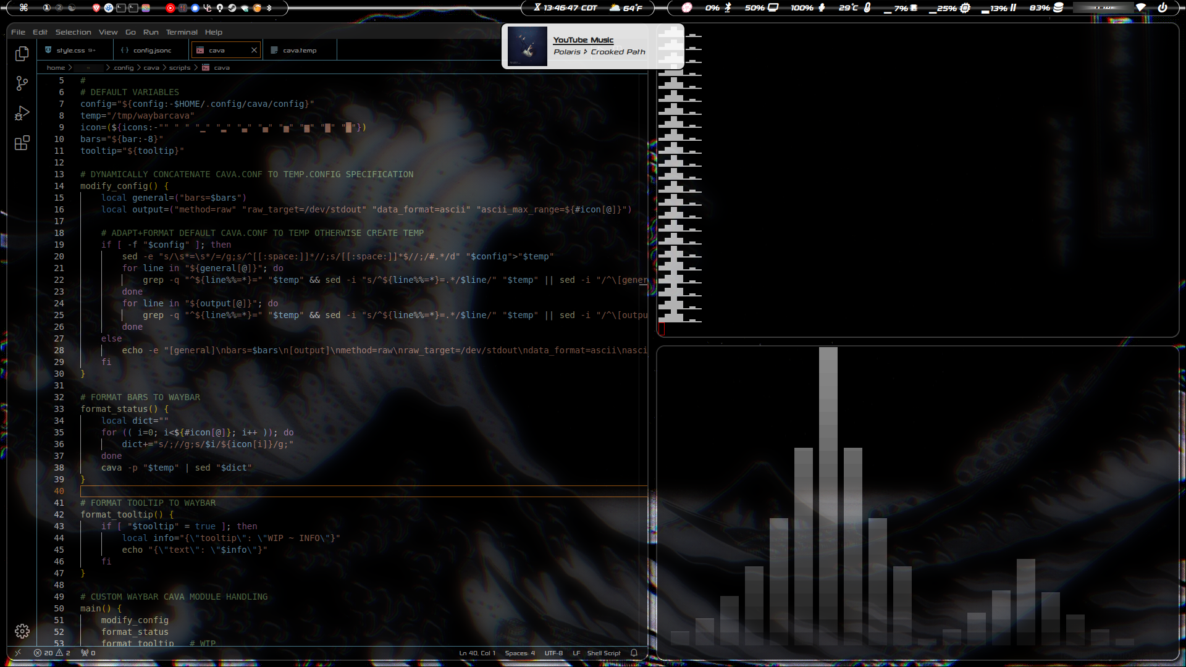This screenshot has height=667, width=1186.
Task: Change indentation via Spaces: 4
Action: pos(520,653)
